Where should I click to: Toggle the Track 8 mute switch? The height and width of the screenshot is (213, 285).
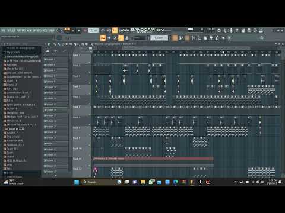coord(90,135)
